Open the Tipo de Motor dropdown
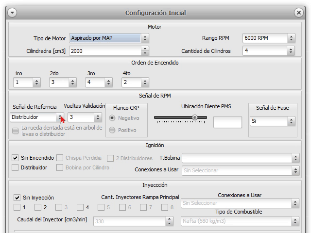This screenshot has height=233, width=311. click(145, 38)
